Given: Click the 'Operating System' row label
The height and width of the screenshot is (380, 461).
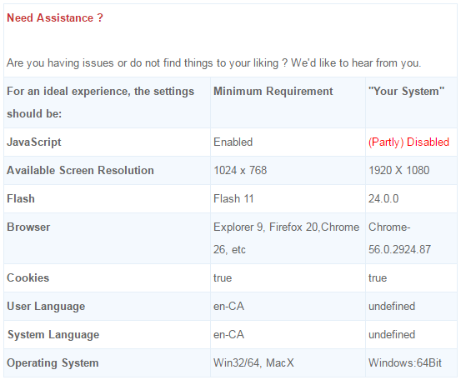Looking at the screenshot, I should (53, 363).
